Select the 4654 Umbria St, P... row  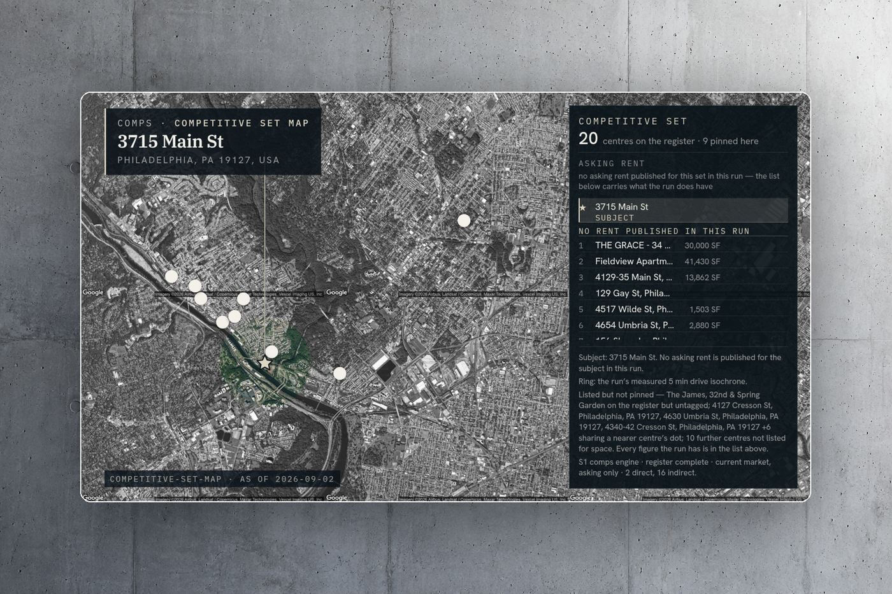pyautogui.click(x=683, y=325)
